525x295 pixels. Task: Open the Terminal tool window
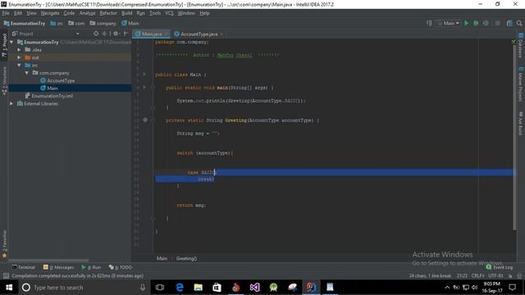[23, 267]
